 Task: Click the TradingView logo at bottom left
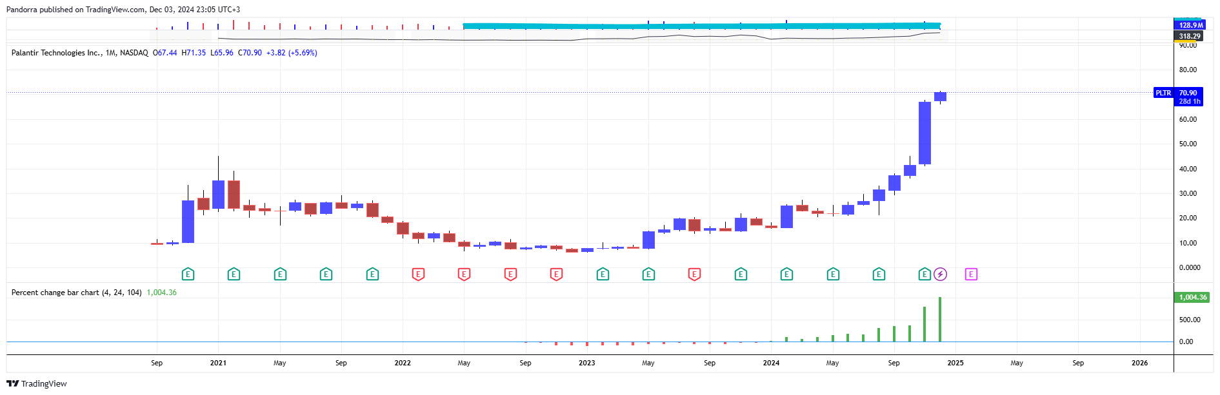[x=37, y=383]
